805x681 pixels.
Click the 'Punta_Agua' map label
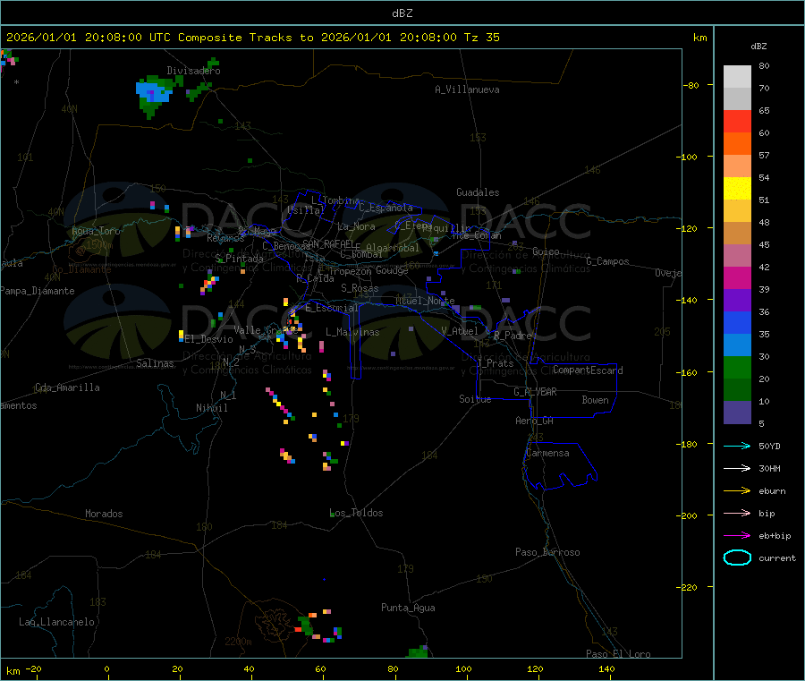click(x=408, y=608)
